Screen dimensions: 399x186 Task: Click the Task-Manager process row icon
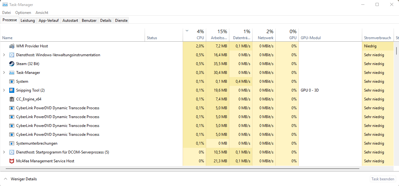12,73
